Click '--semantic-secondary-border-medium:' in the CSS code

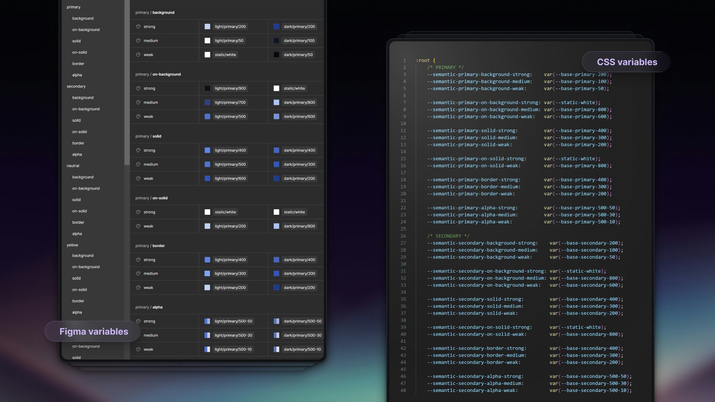[x=477, y=355]
